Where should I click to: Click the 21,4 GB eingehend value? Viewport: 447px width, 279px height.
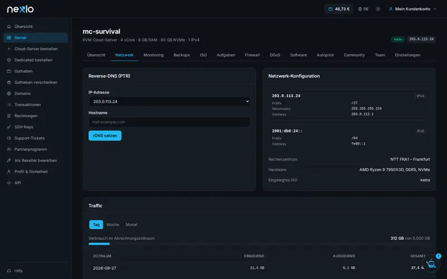pyautogui.click(x=257, y=268)
